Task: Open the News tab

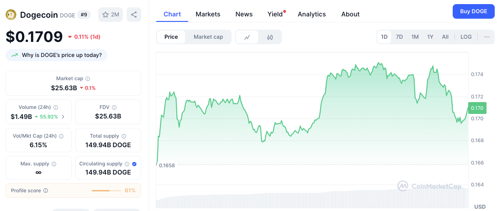Action: point(244,14)
